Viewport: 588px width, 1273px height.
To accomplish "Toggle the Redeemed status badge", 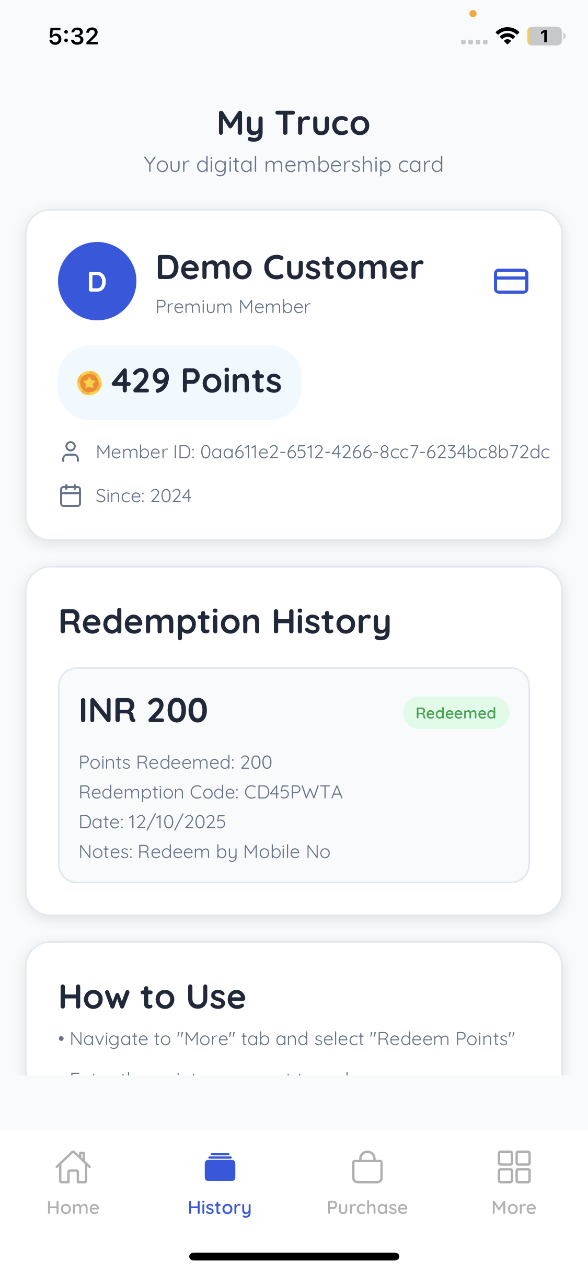I will pyautogui.click(x=455, y=712).
